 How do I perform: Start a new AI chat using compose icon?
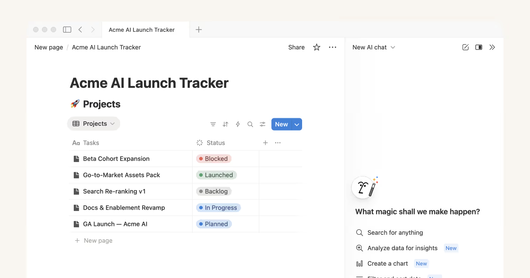coord(465,47)
